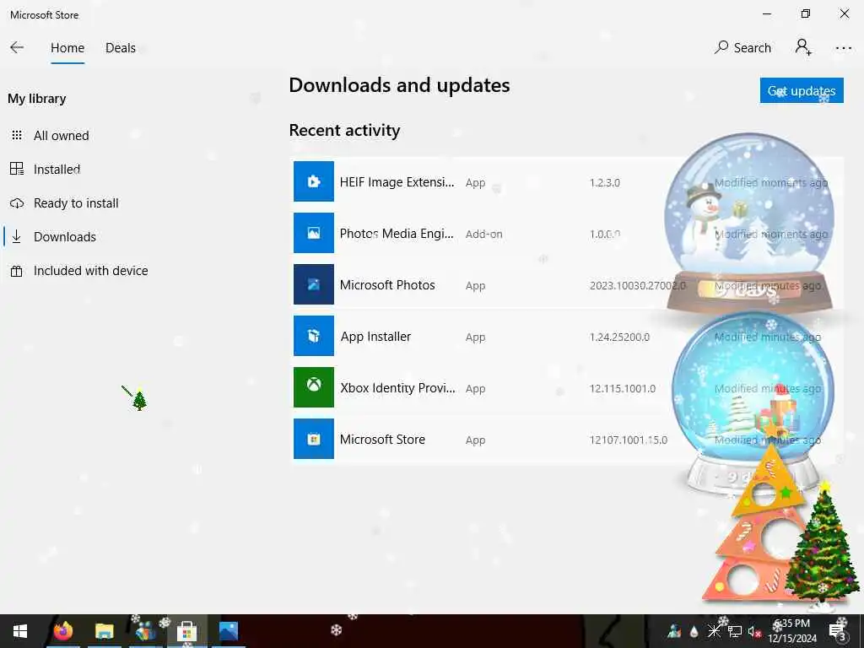Click the Installed icon in the sidebar
864x648 pixels.
click(17, 169)
